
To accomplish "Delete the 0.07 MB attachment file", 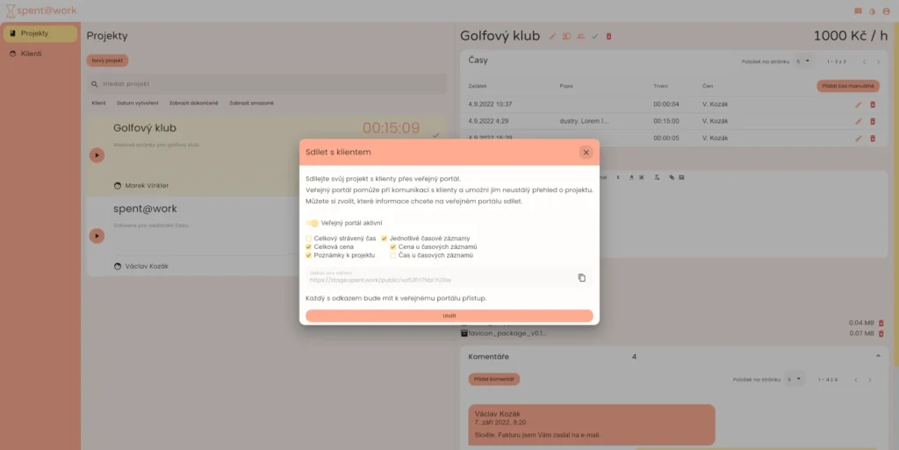I will tap(881, 333).
